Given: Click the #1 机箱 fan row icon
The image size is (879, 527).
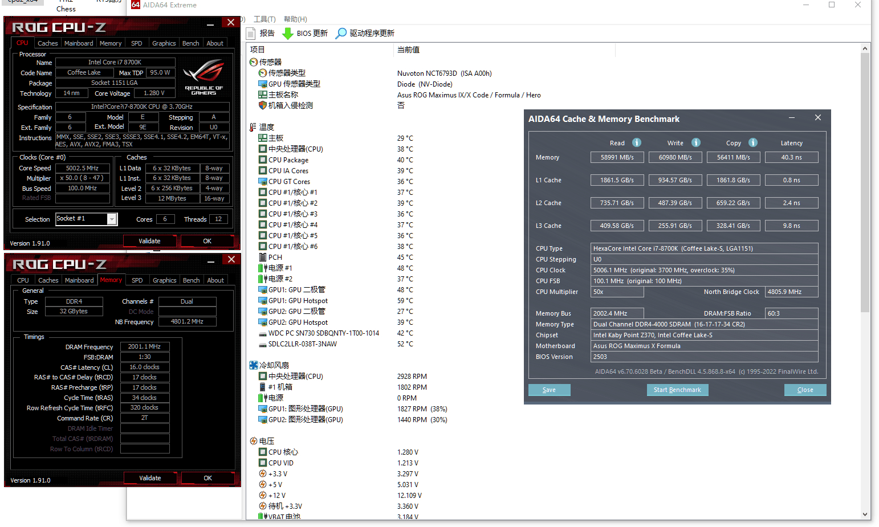Looking at the screenshot, I should click(263, 387).
